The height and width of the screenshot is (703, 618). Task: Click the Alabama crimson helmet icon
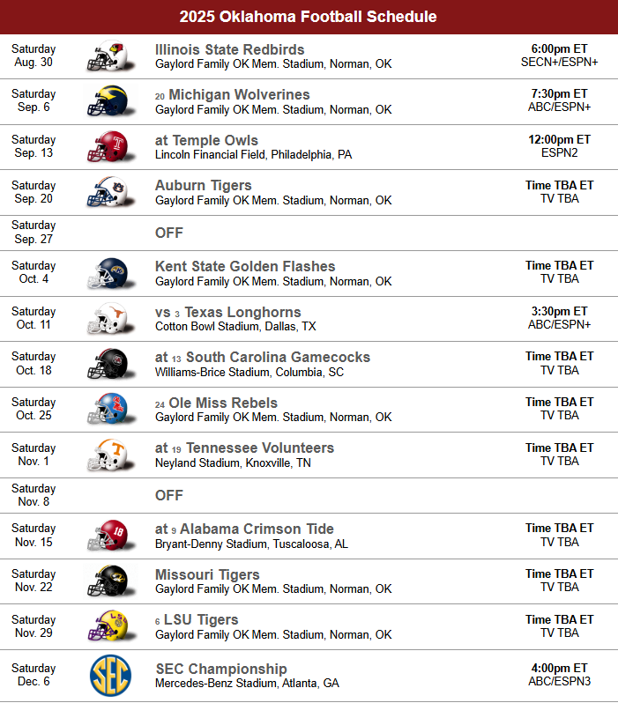[x=110, y=536]
